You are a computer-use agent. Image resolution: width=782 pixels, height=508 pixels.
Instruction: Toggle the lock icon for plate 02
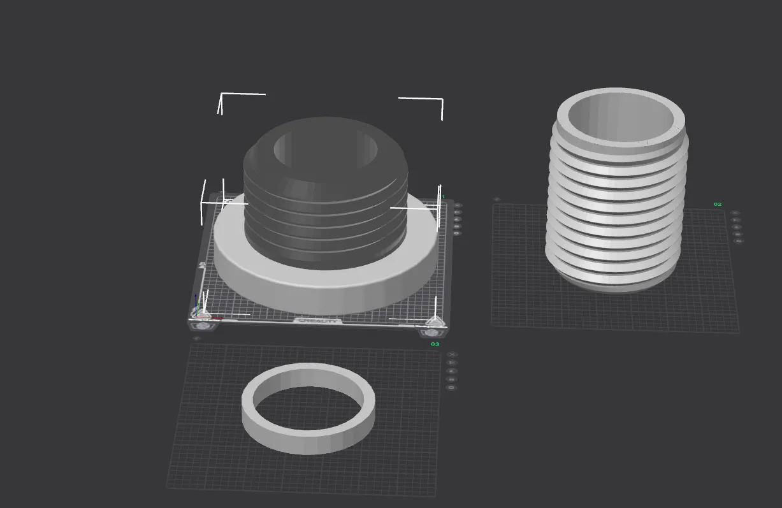738,234
